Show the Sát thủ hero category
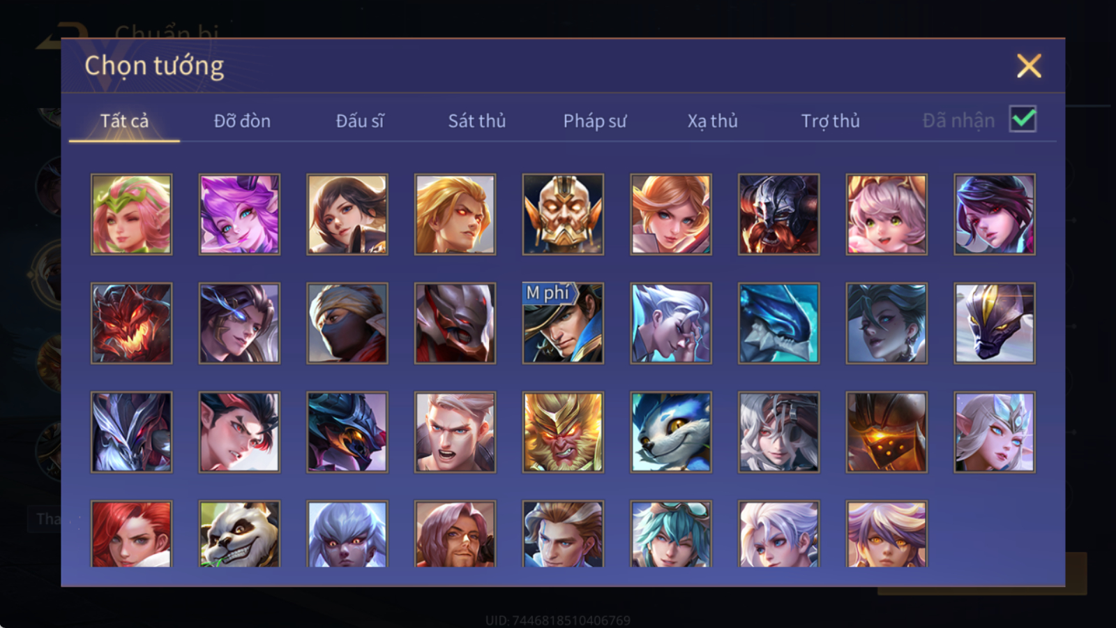This screenshot has width=1116, height=628. tap(477, 121)
